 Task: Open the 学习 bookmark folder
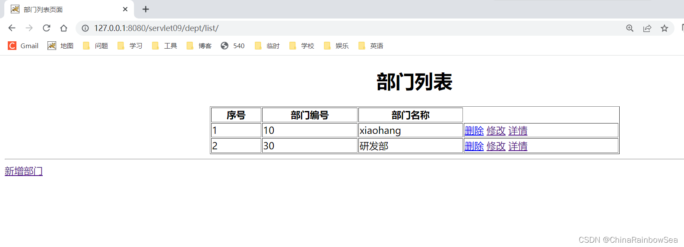(130, 46)
